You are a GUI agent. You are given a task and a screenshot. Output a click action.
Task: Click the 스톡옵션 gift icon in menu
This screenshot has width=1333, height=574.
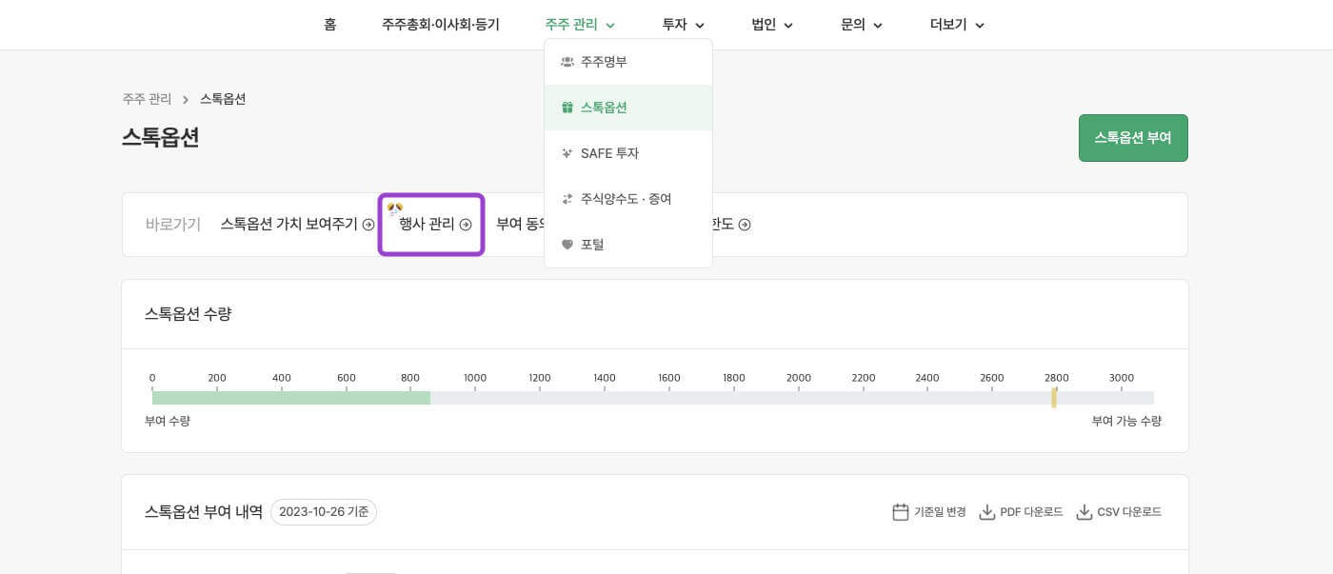point(567,108)
